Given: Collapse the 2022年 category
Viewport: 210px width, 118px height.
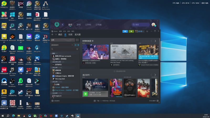Looking at the screenshot, I should 51,82.
